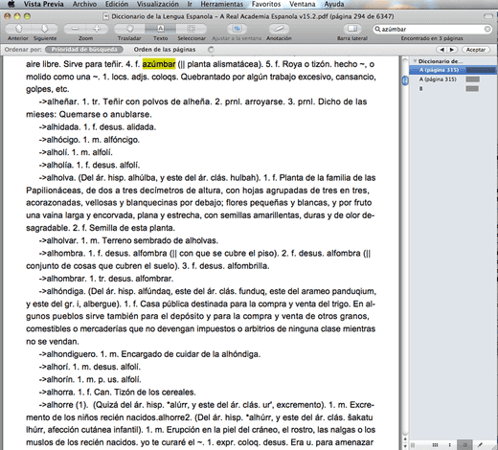Select the Texto selection tool
498x450 pixels.
(x=160, y=29)
